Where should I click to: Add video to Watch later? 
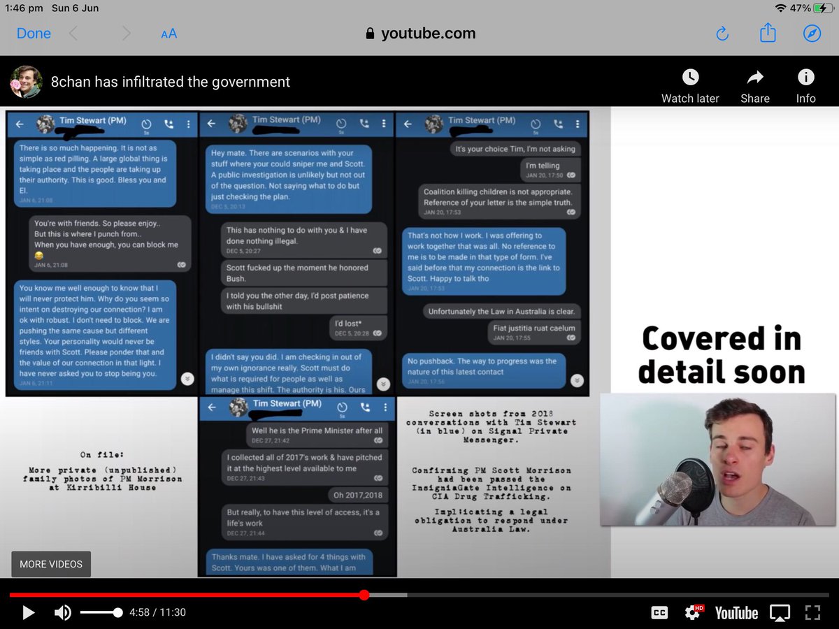click(x=690, y=87)
